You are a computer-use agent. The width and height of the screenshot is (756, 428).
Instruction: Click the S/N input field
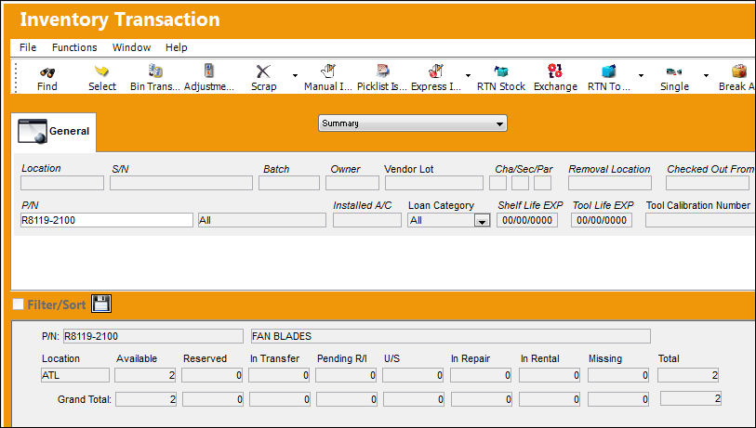(x=181, y=183)
